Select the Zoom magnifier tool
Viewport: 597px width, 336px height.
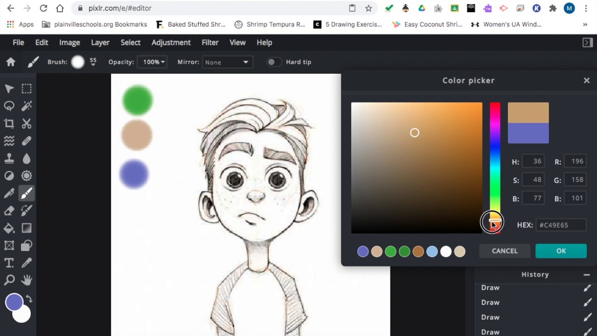tap(9, 280)
